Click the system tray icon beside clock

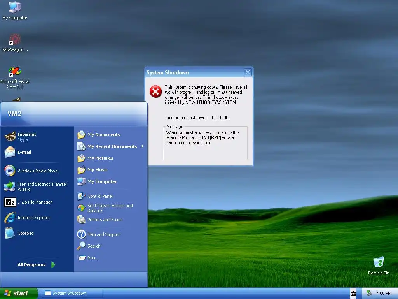[369, 293]
